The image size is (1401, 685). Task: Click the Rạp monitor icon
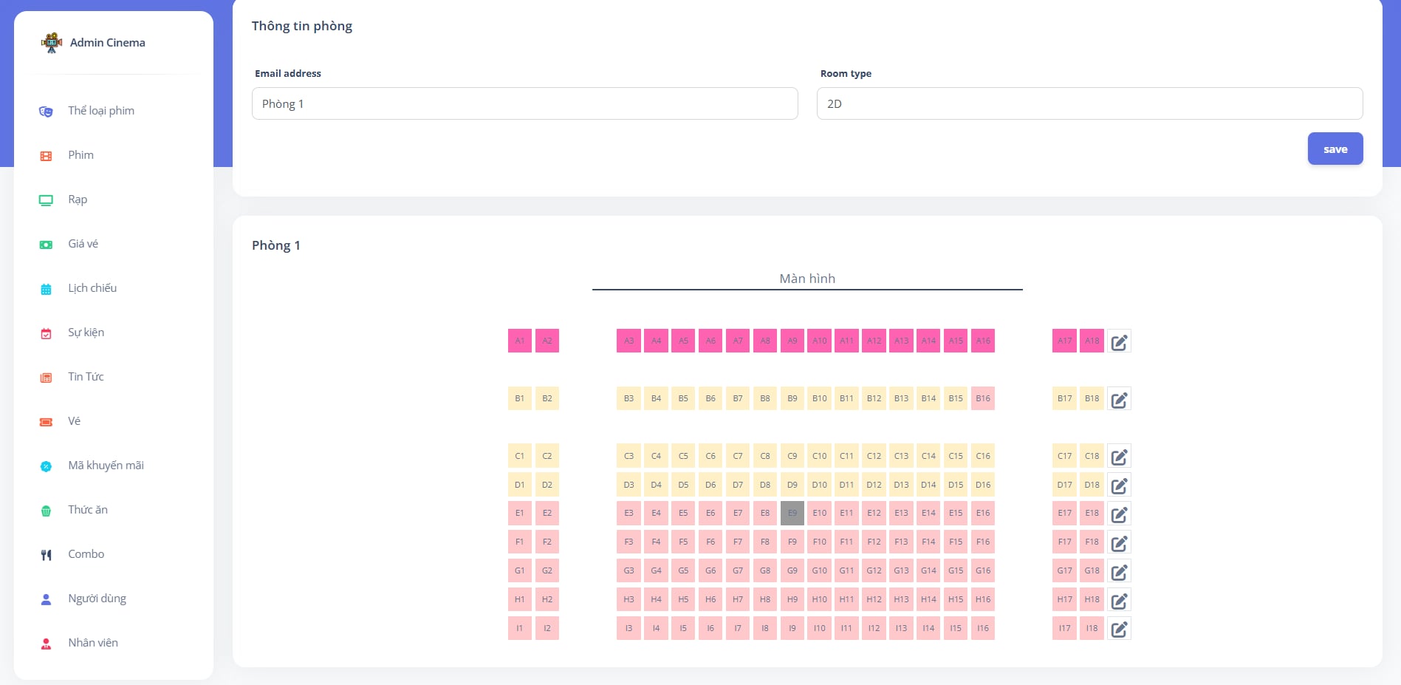point(46,200)
